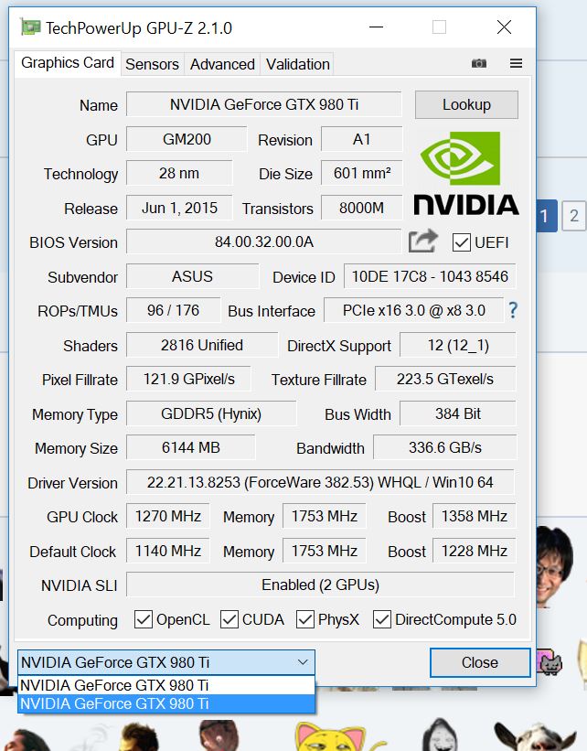
Task: Click the NVIDIA logo image
Action: 465,171
